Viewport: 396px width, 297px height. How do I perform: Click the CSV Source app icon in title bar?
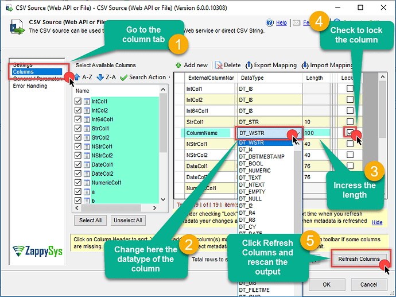point(9,8)
